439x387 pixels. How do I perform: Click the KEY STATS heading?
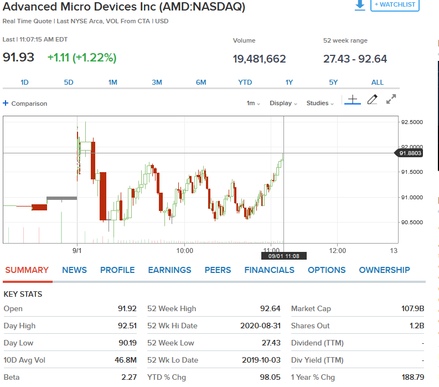pyautogui.click(x=23, y=294)
